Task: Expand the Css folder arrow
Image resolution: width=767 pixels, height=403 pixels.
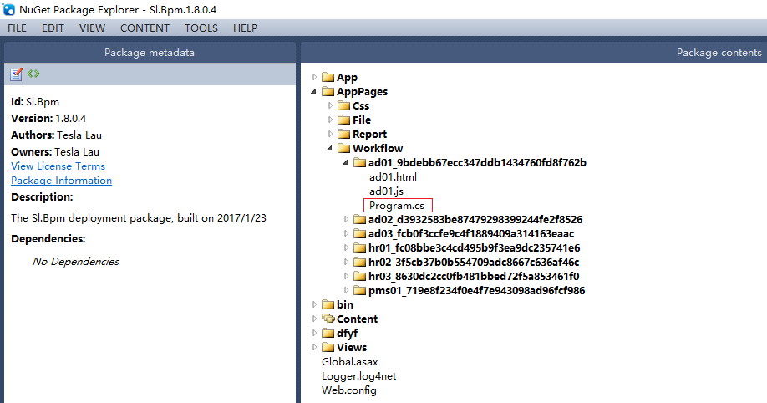Action: pyautogui.click(x=331, y=106)
